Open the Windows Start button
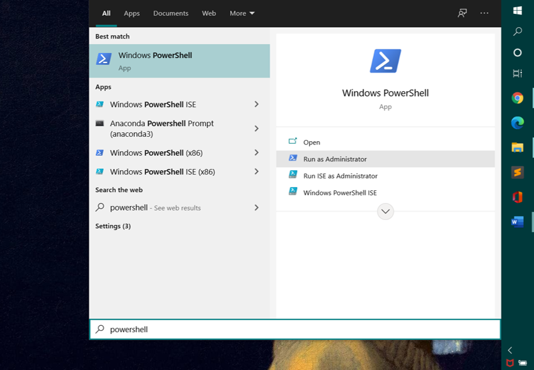This screenshot has width=534, height=370. tap(518, 11)
